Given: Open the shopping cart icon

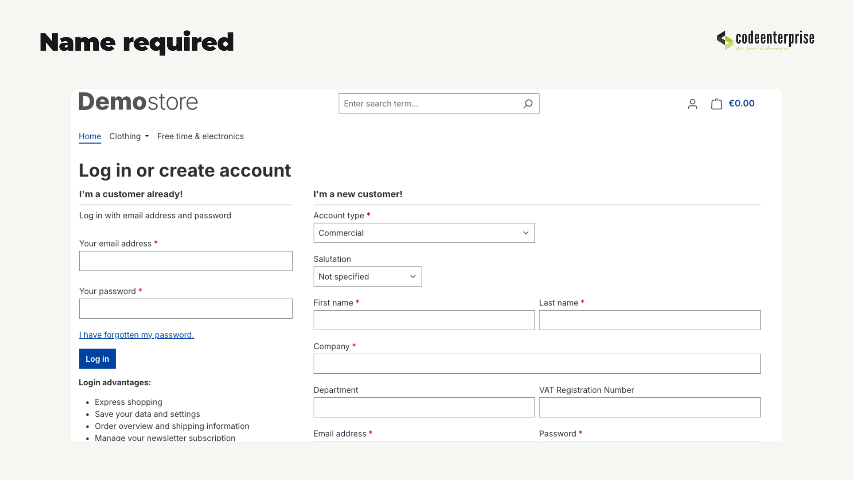Looking at the screenshot, I should click(716, 104).
